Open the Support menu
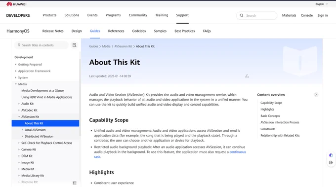The width and height of the screenshot is (336, 187). [182, 15]
